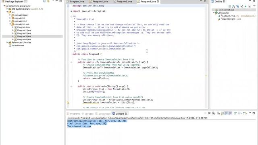Toggle Link with Editor in Package Explorer
The image size is (258, 145).
(x=48, y=1)
